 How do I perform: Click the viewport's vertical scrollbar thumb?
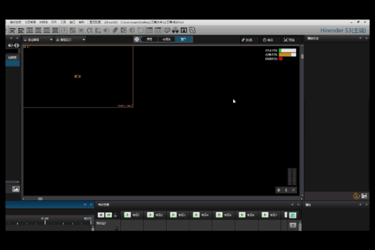[x=302, y=56]
